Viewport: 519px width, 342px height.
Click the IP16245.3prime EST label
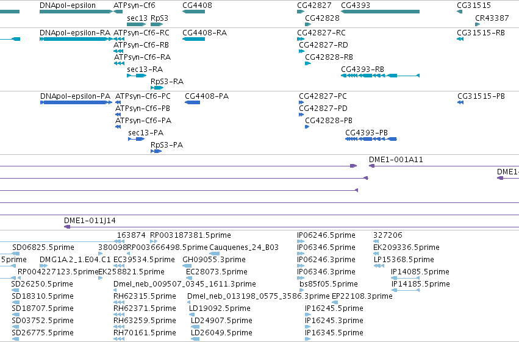point(334,321)
